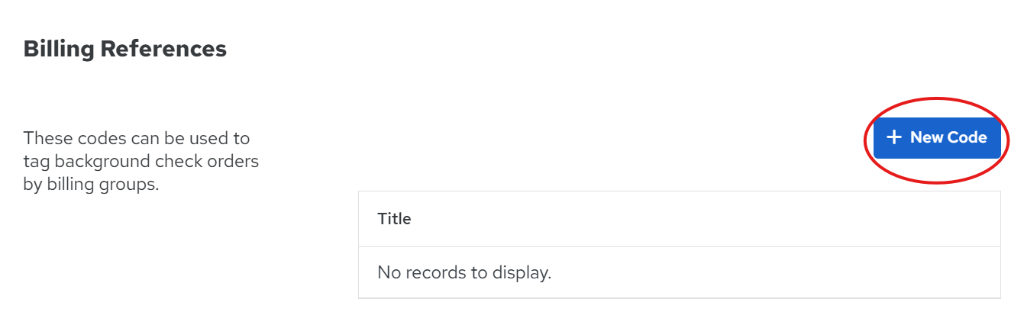Open the new code dialog with + New Code
Viewport: 1024px width, 328px height.
point(937,138)
